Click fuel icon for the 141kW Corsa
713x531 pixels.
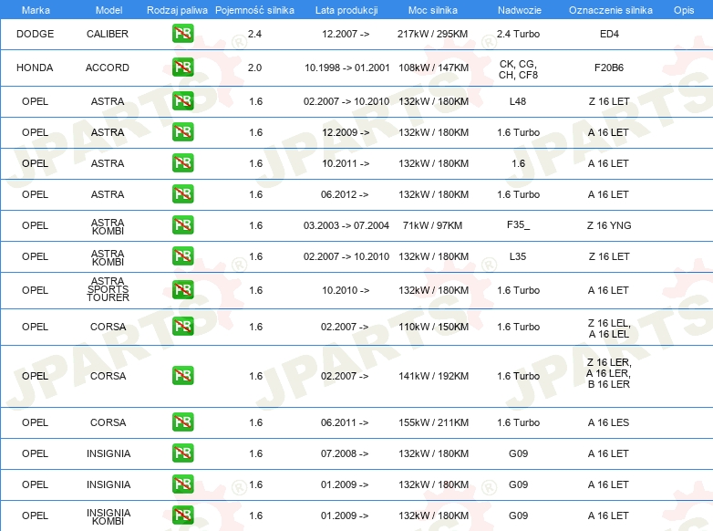pos(182,376)
